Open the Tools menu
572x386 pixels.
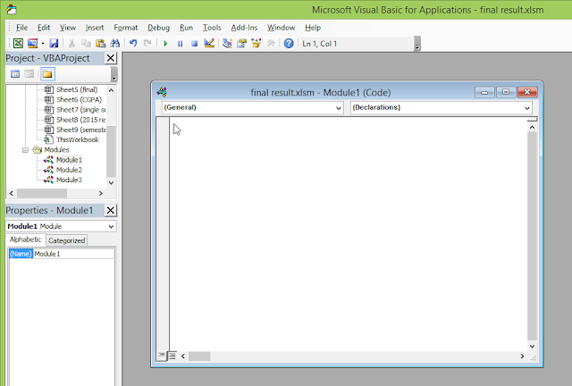click(x=212, y=28)
